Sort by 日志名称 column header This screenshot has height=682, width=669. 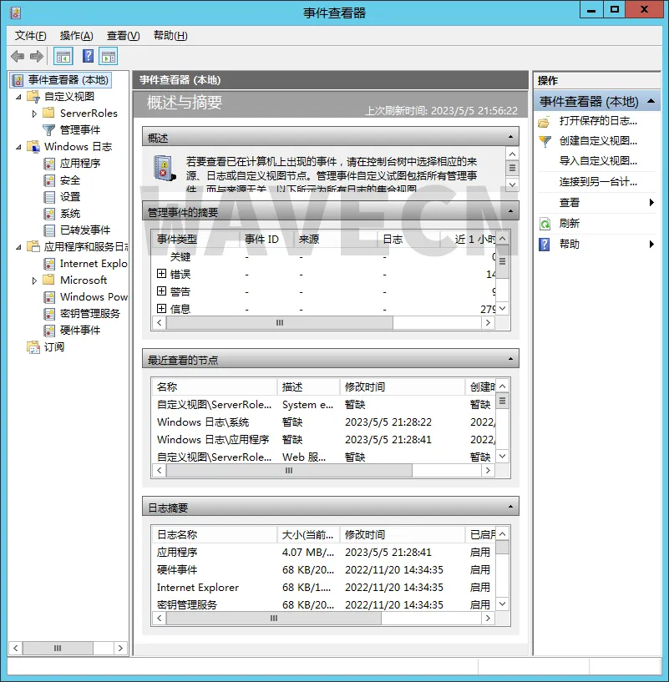(214, 534)
